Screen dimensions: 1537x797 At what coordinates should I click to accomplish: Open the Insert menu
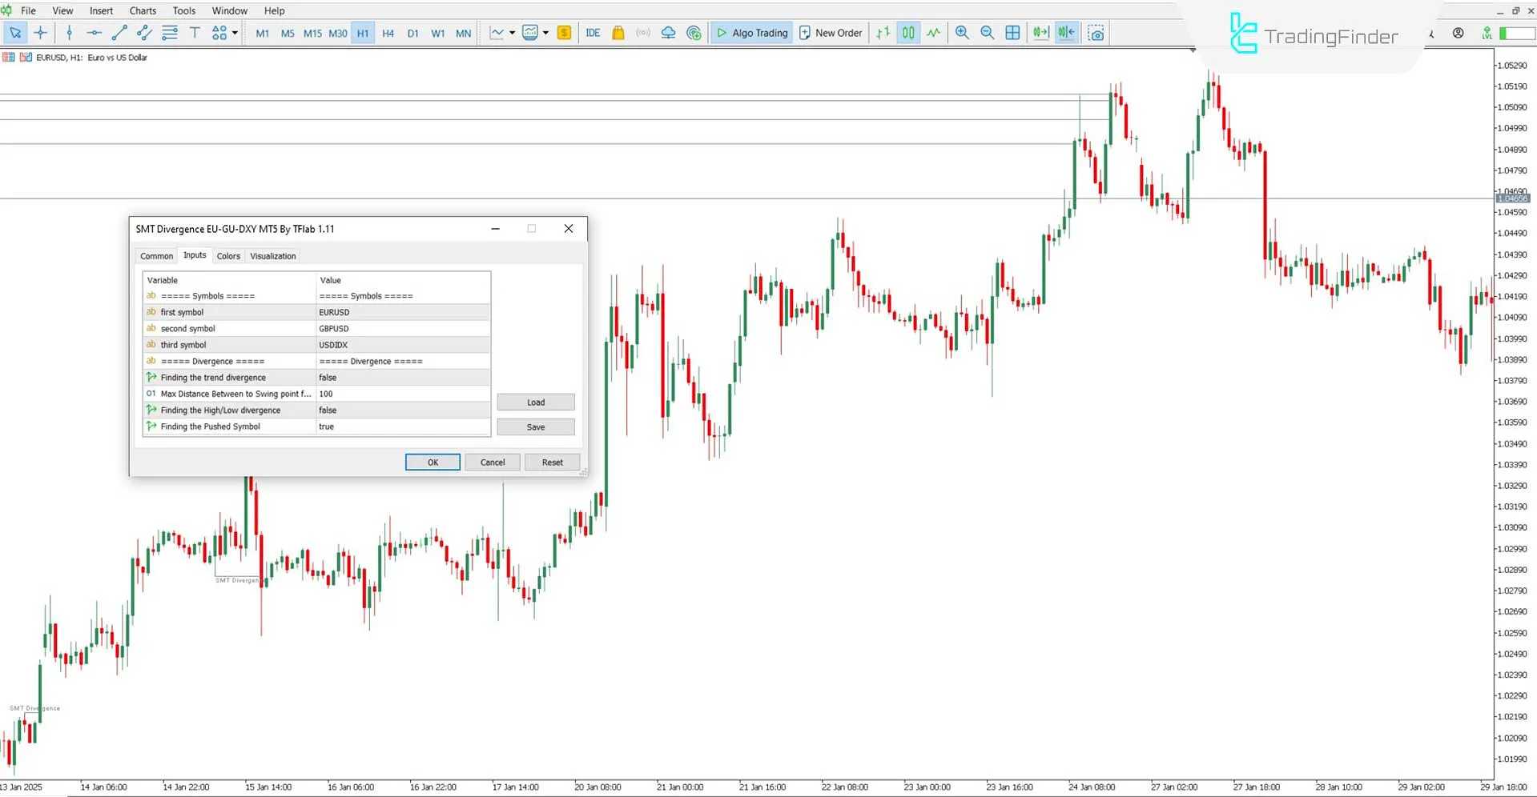101,10
